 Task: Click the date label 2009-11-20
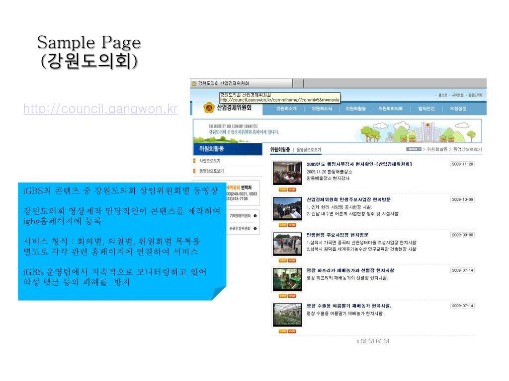pos(462,164)
